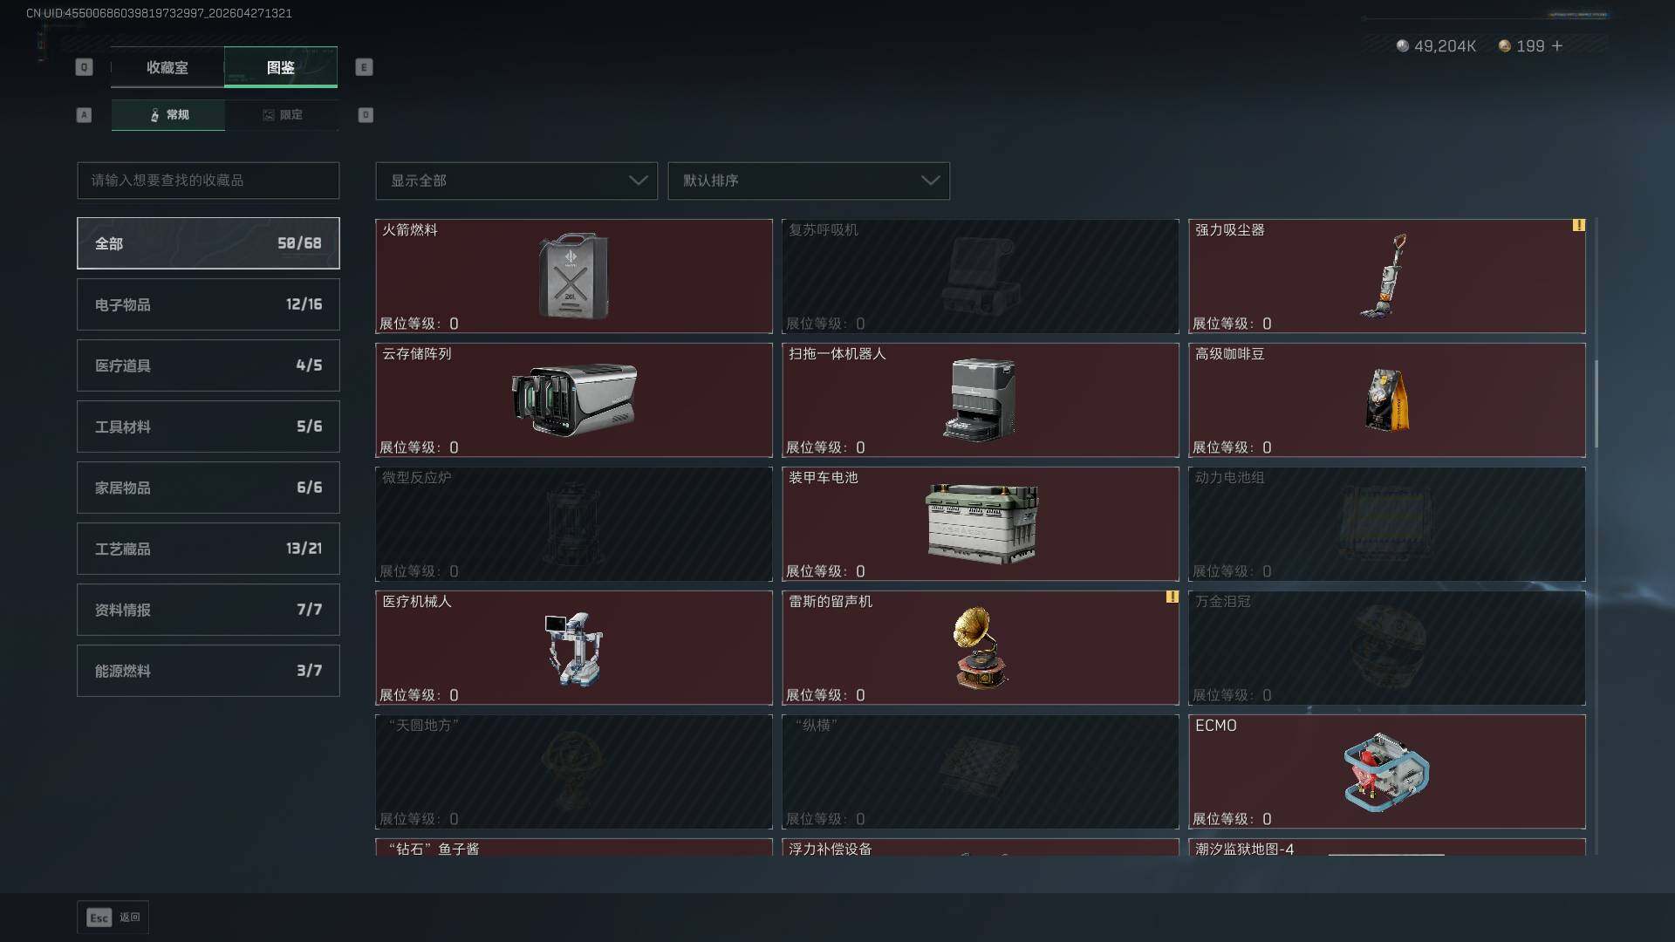Image resolution: width=1675 pixels, height=942 pixels.
Task: Expand the 默认排序 sort dropdown
Action: (809, 181)
